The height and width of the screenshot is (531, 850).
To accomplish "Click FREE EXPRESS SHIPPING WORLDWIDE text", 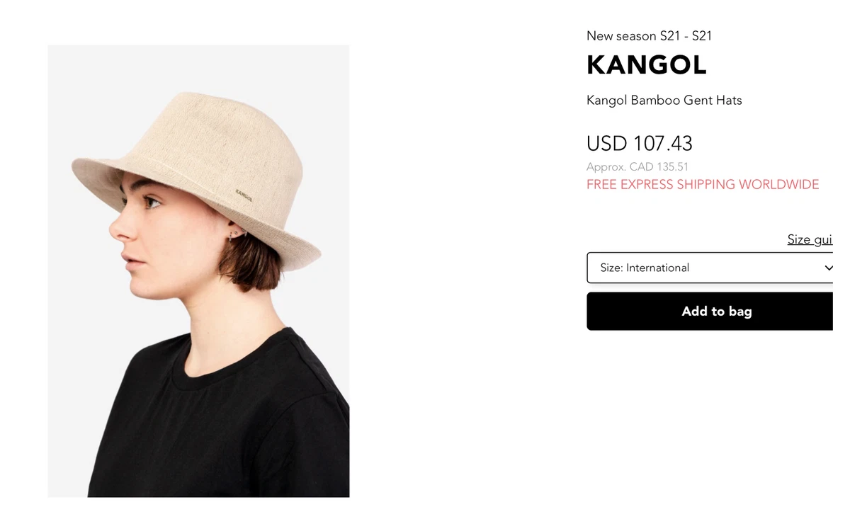I will [x=703, y=185].
